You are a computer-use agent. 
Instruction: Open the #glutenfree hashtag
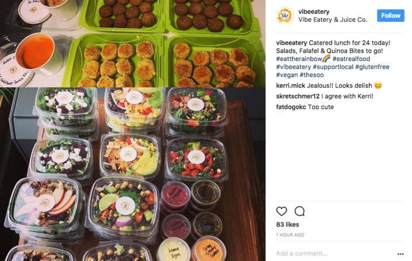[x=372, y=67]
